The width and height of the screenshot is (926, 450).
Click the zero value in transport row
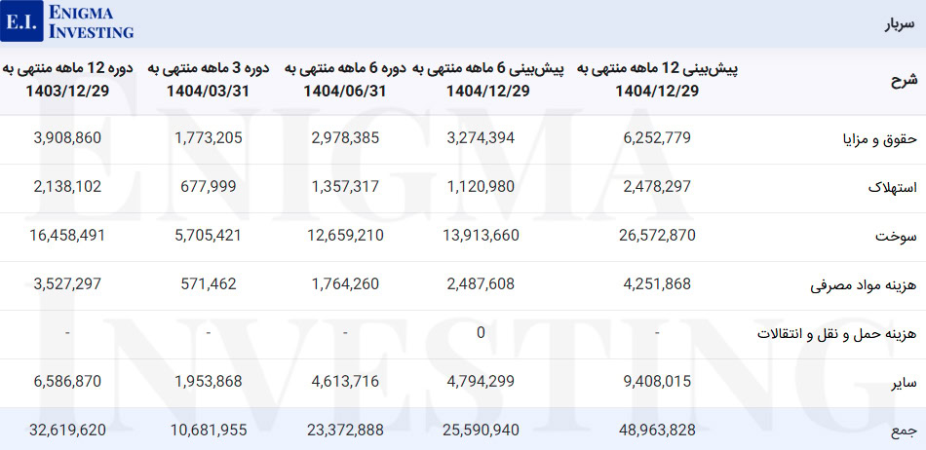[x=481, y=334]
